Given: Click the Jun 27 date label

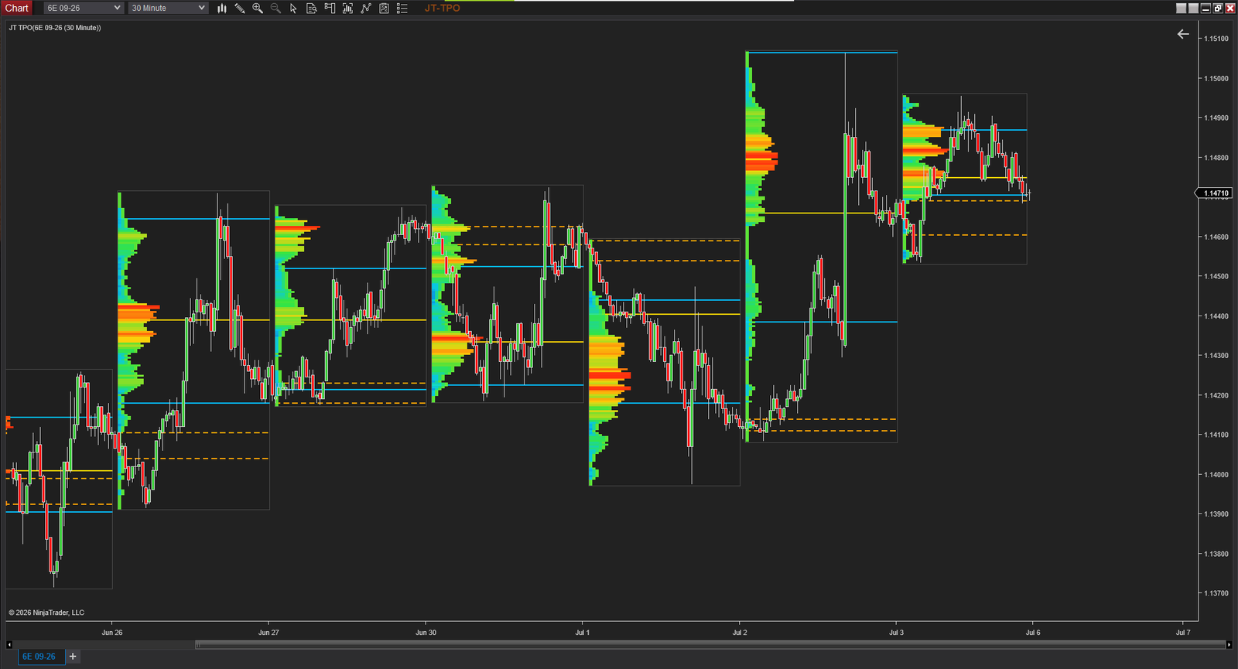Looking at the screenshot, I should pos(268,633).
